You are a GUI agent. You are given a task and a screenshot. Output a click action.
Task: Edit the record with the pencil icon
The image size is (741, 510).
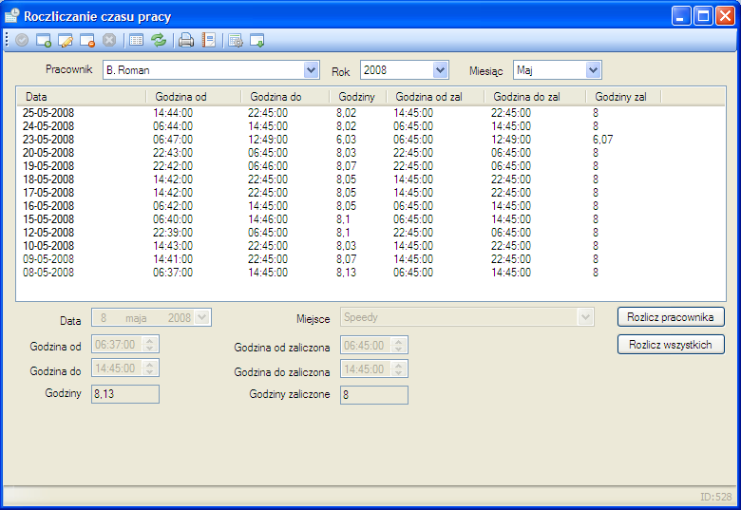66,41
